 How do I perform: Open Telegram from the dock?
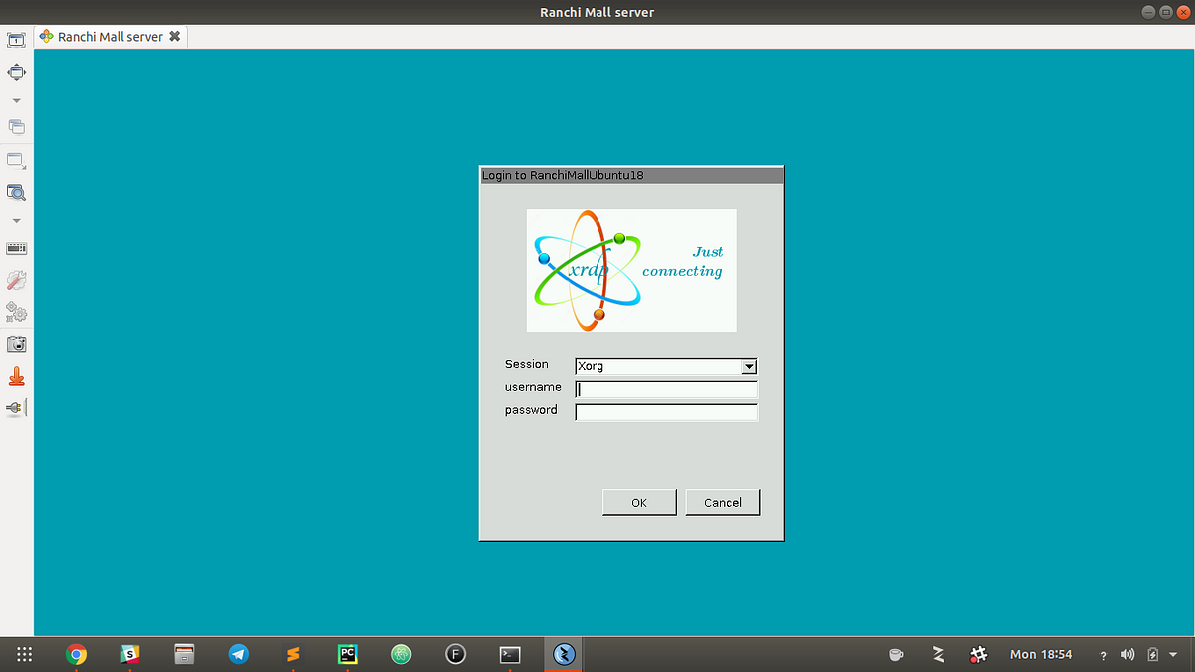238,654
